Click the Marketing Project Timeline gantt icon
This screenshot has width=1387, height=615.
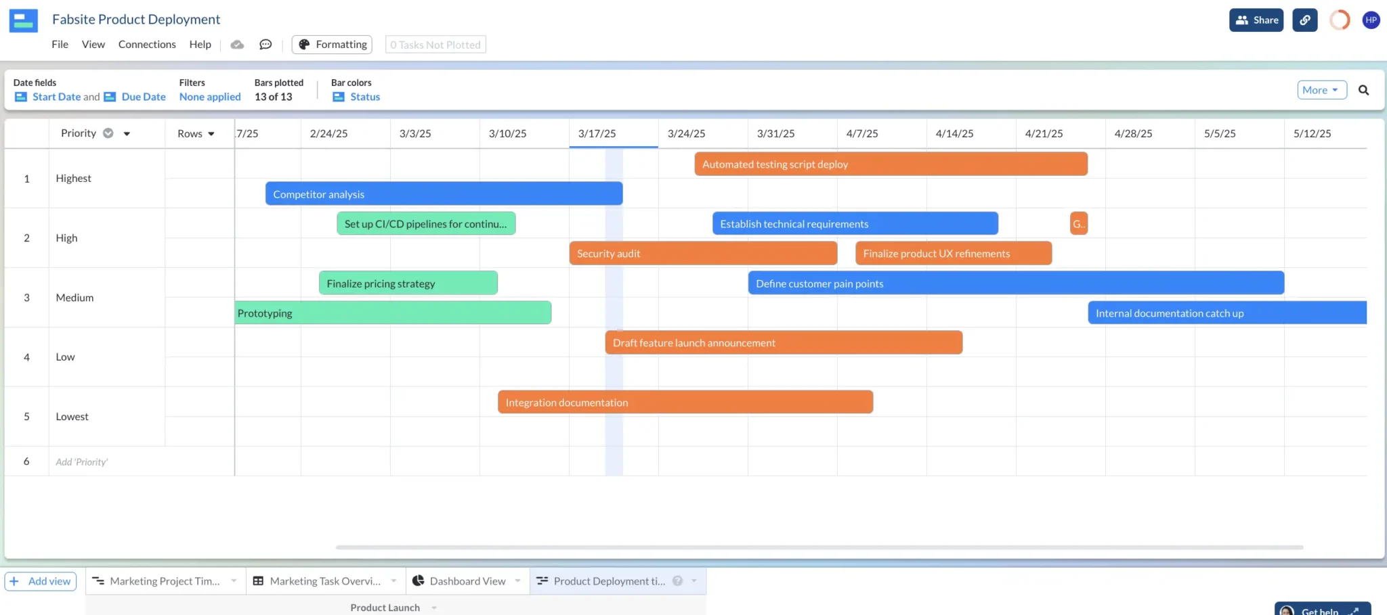98,581
